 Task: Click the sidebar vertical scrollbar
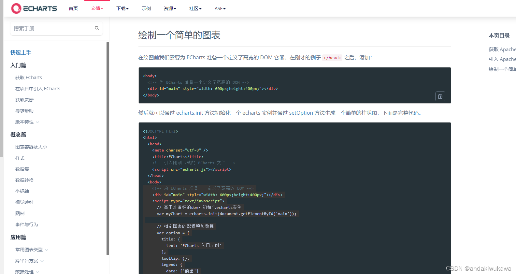(108, 148)
